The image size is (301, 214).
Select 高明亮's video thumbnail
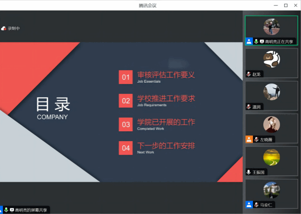tap(271, 27)
